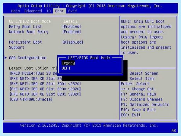The image size is (181, 136).
Task: Select PXE:NET0 IBA XE Slot entry
Action: click(36, 79)
